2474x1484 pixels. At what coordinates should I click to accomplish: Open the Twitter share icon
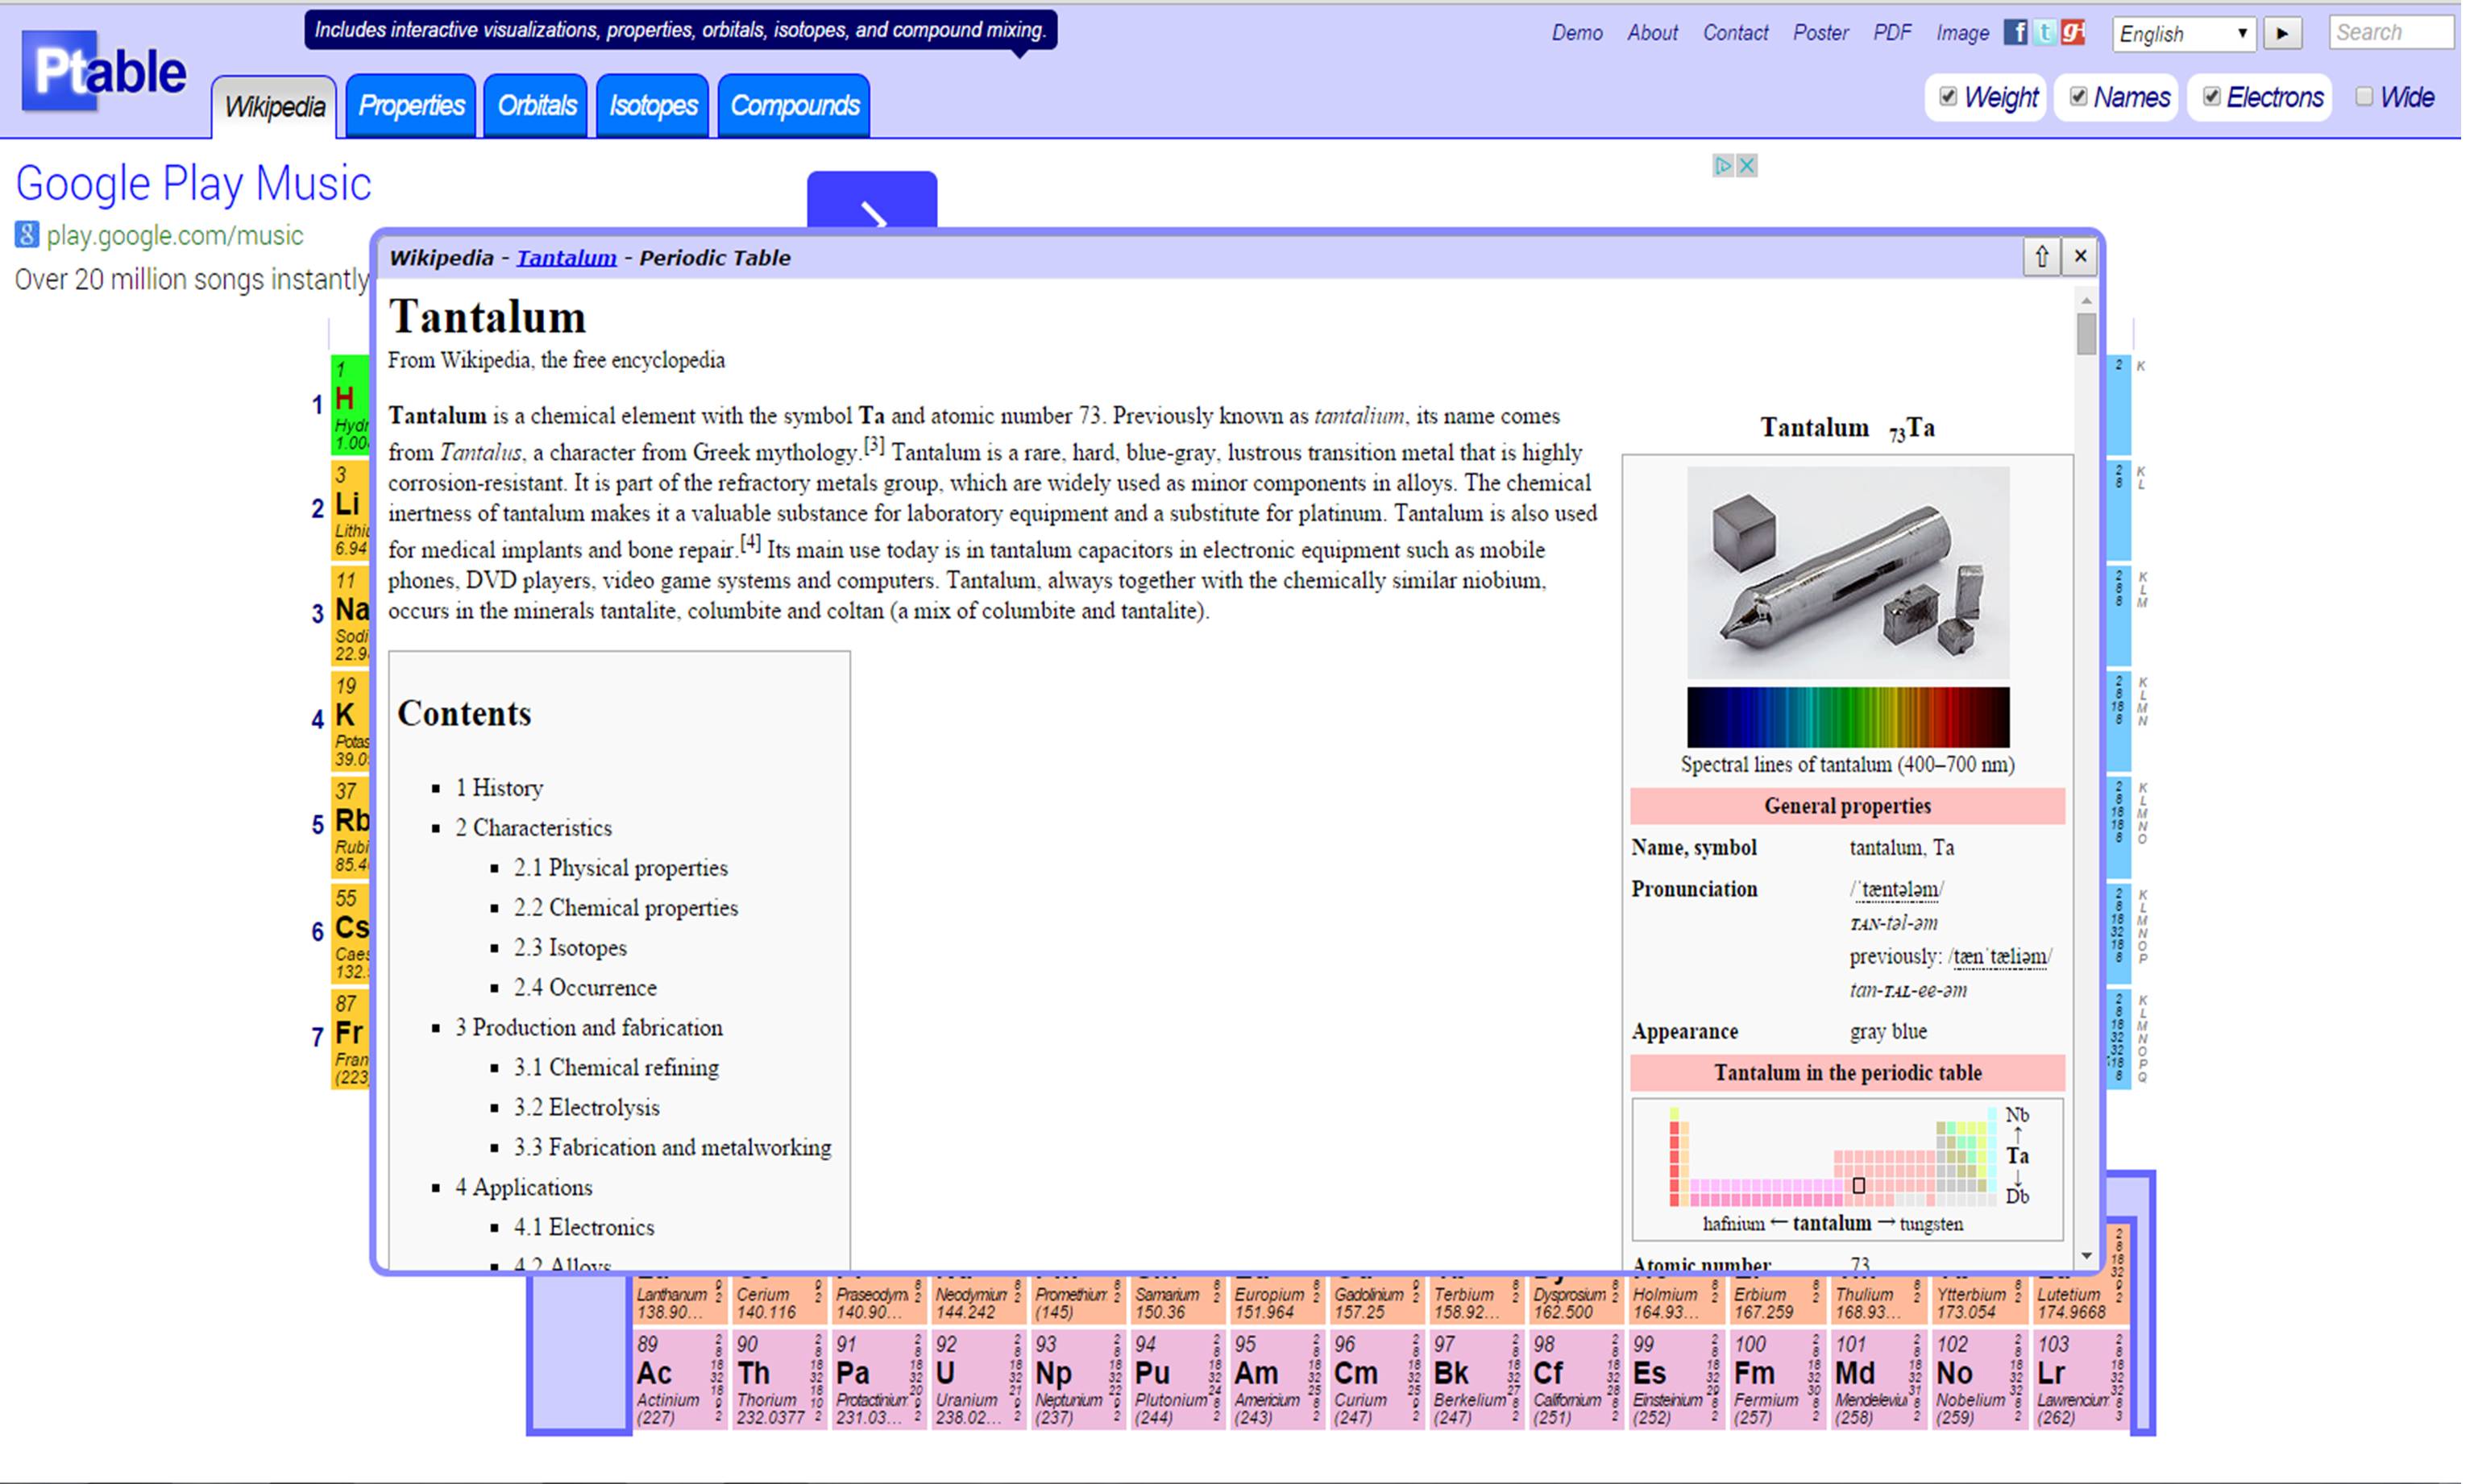coord(2045,32)
